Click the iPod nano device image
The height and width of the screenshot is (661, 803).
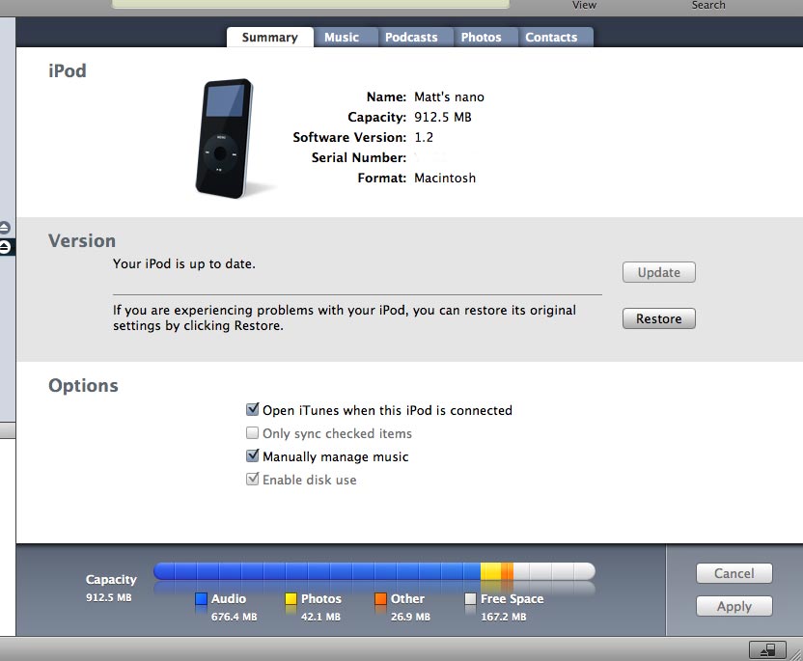click(x=225, y=138)
